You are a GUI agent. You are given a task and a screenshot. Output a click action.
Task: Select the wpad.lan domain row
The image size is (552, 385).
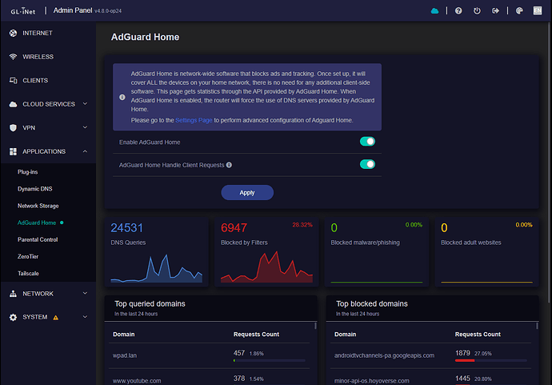[209, 355]
